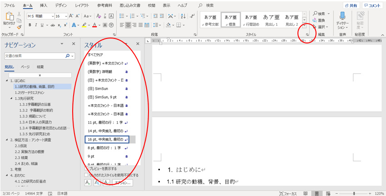This screenshot has width=386, height=196.
Task: Adjust the zoom slider in status bar
Action: point(354,193)
